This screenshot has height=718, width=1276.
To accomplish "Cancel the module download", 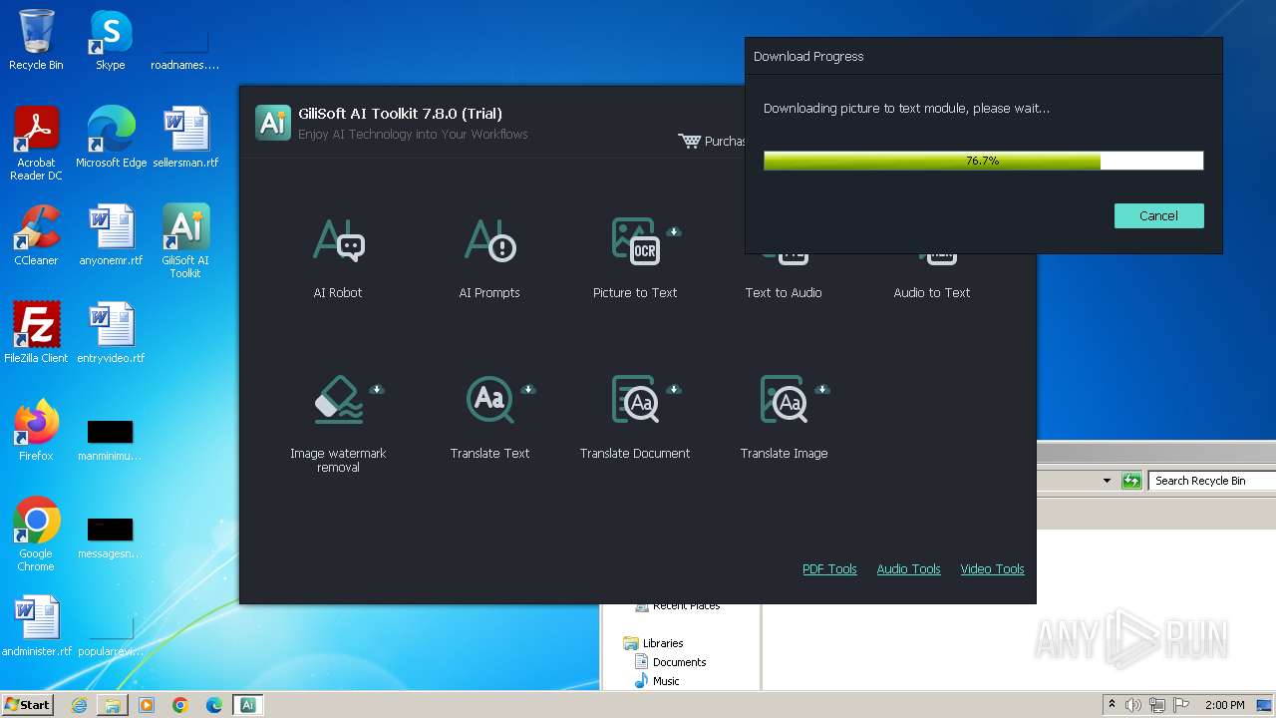I will coord(1158,215).
